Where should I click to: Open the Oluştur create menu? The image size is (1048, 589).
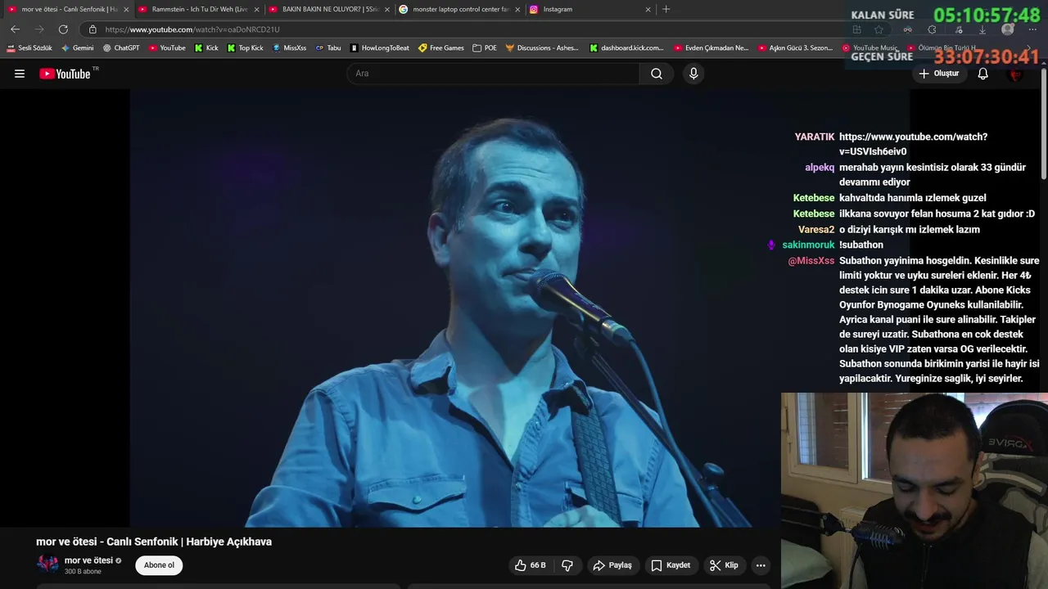939,74
